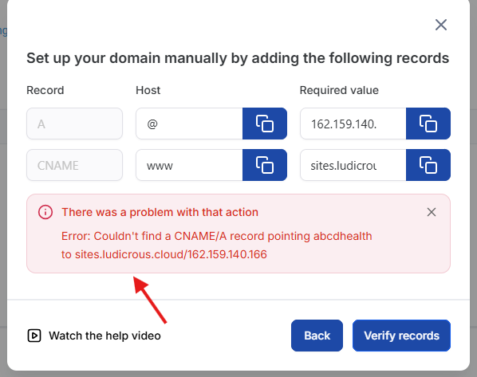The height and width of the screenshot is (377, 477).
Task: Copy the 162.159.140 IP required value
Action: (x=428, y=124)
